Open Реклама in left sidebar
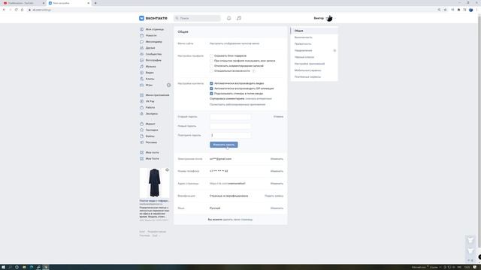 [x=151, y=142]
